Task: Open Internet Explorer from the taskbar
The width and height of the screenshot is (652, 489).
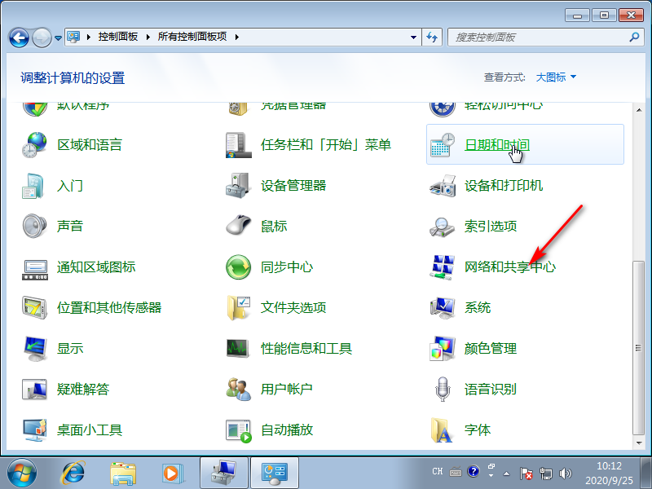Action: 74,472
